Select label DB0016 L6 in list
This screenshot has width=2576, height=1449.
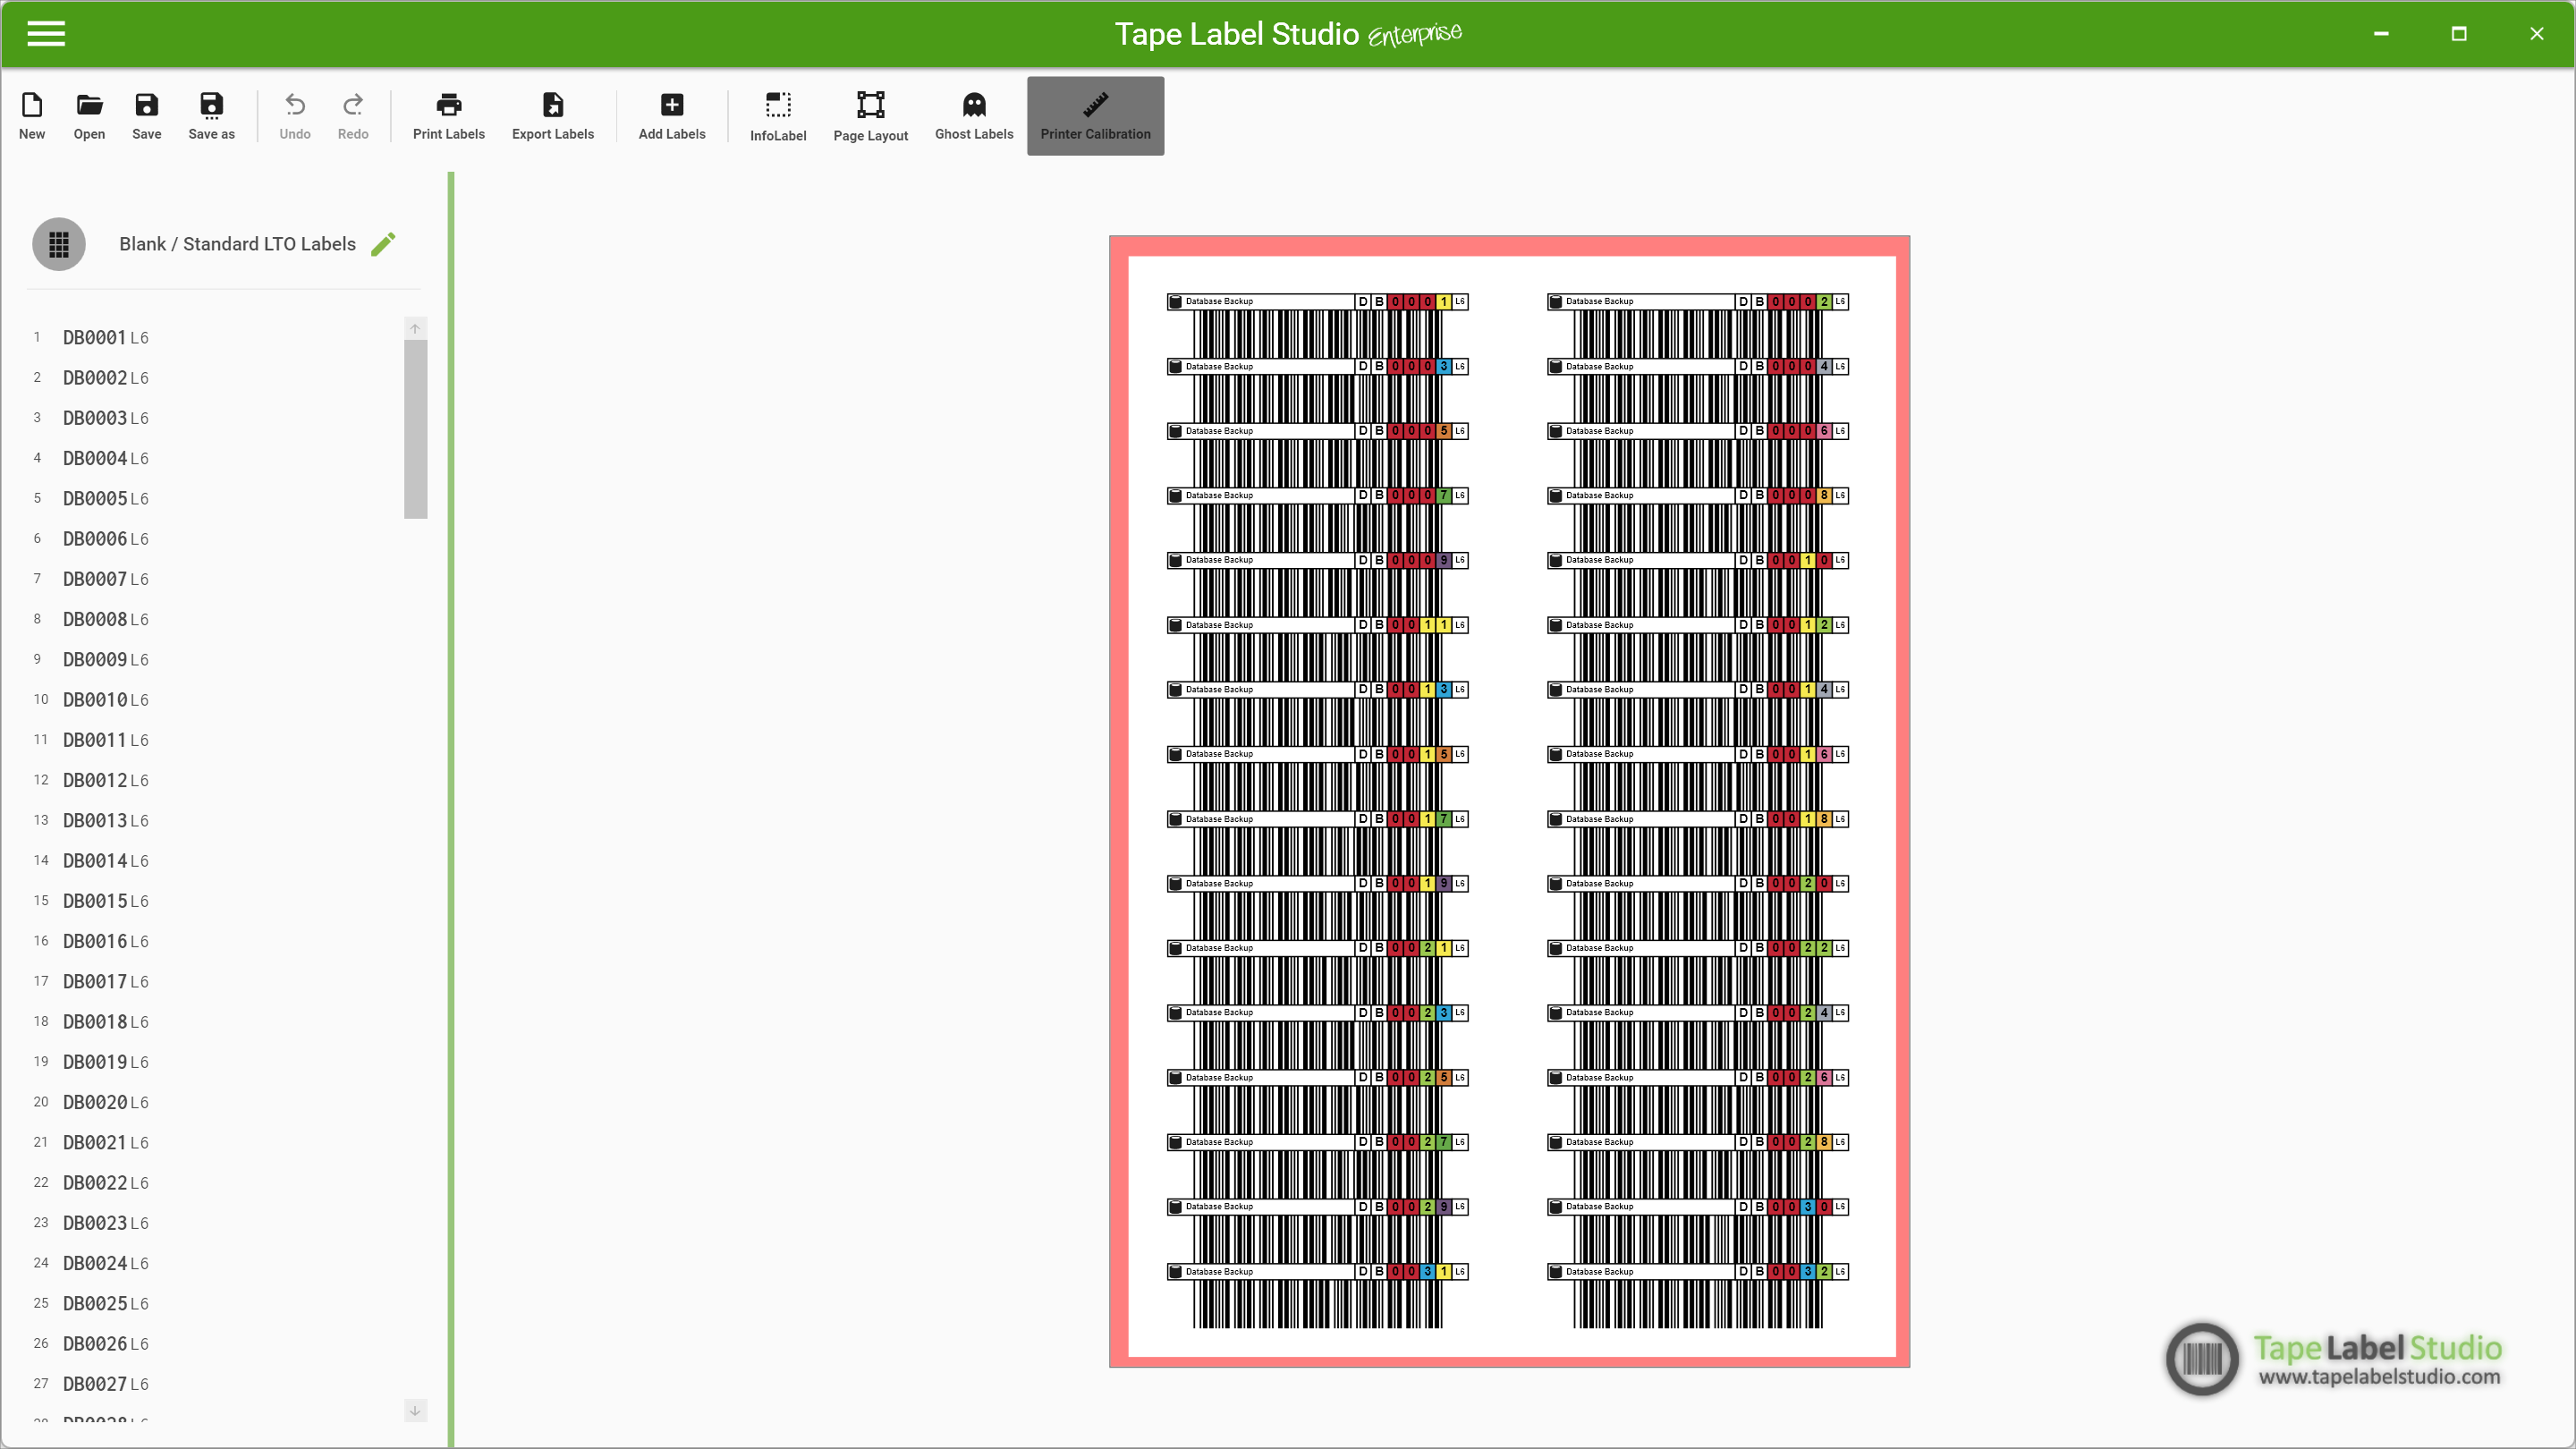tap(105, 941)
